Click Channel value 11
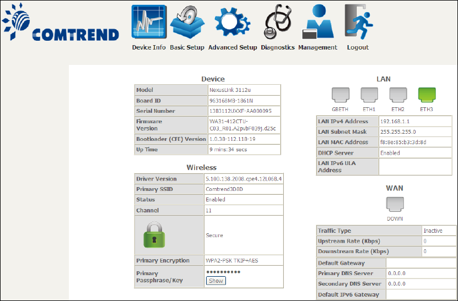 208,211
